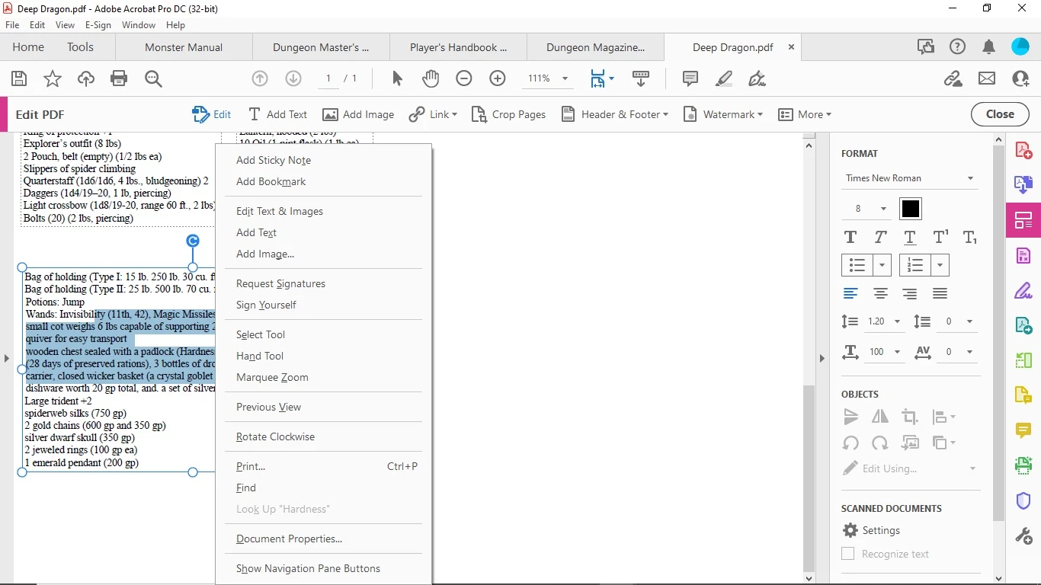This screenshot has width=1041, height=585.
Task: Choose Add Sticky Note from context menu
Action: pos(274,160)
